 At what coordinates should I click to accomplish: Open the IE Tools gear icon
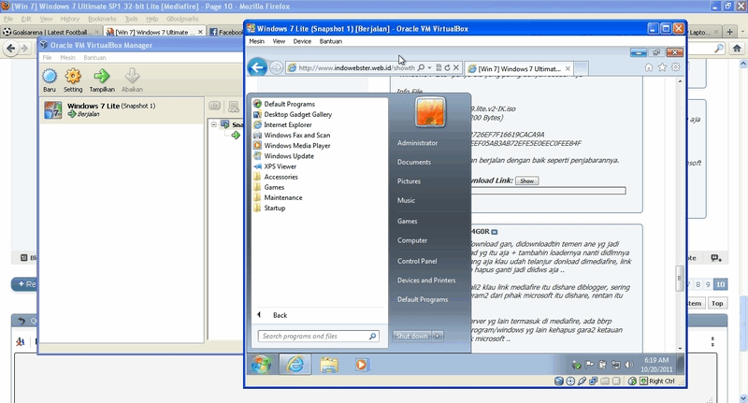(x=675, y=67)
